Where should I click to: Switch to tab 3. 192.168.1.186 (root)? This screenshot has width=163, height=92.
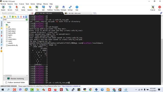click(78, 13)
